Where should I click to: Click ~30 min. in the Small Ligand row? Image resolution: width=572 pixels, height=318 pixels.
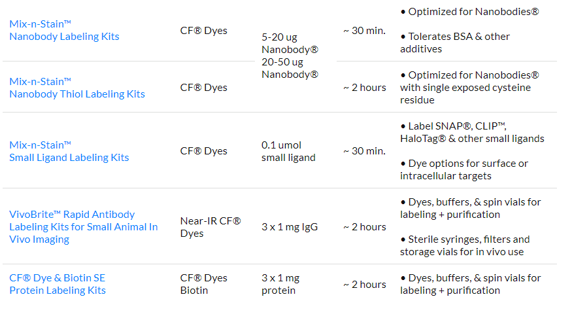[x=364, y=151]
